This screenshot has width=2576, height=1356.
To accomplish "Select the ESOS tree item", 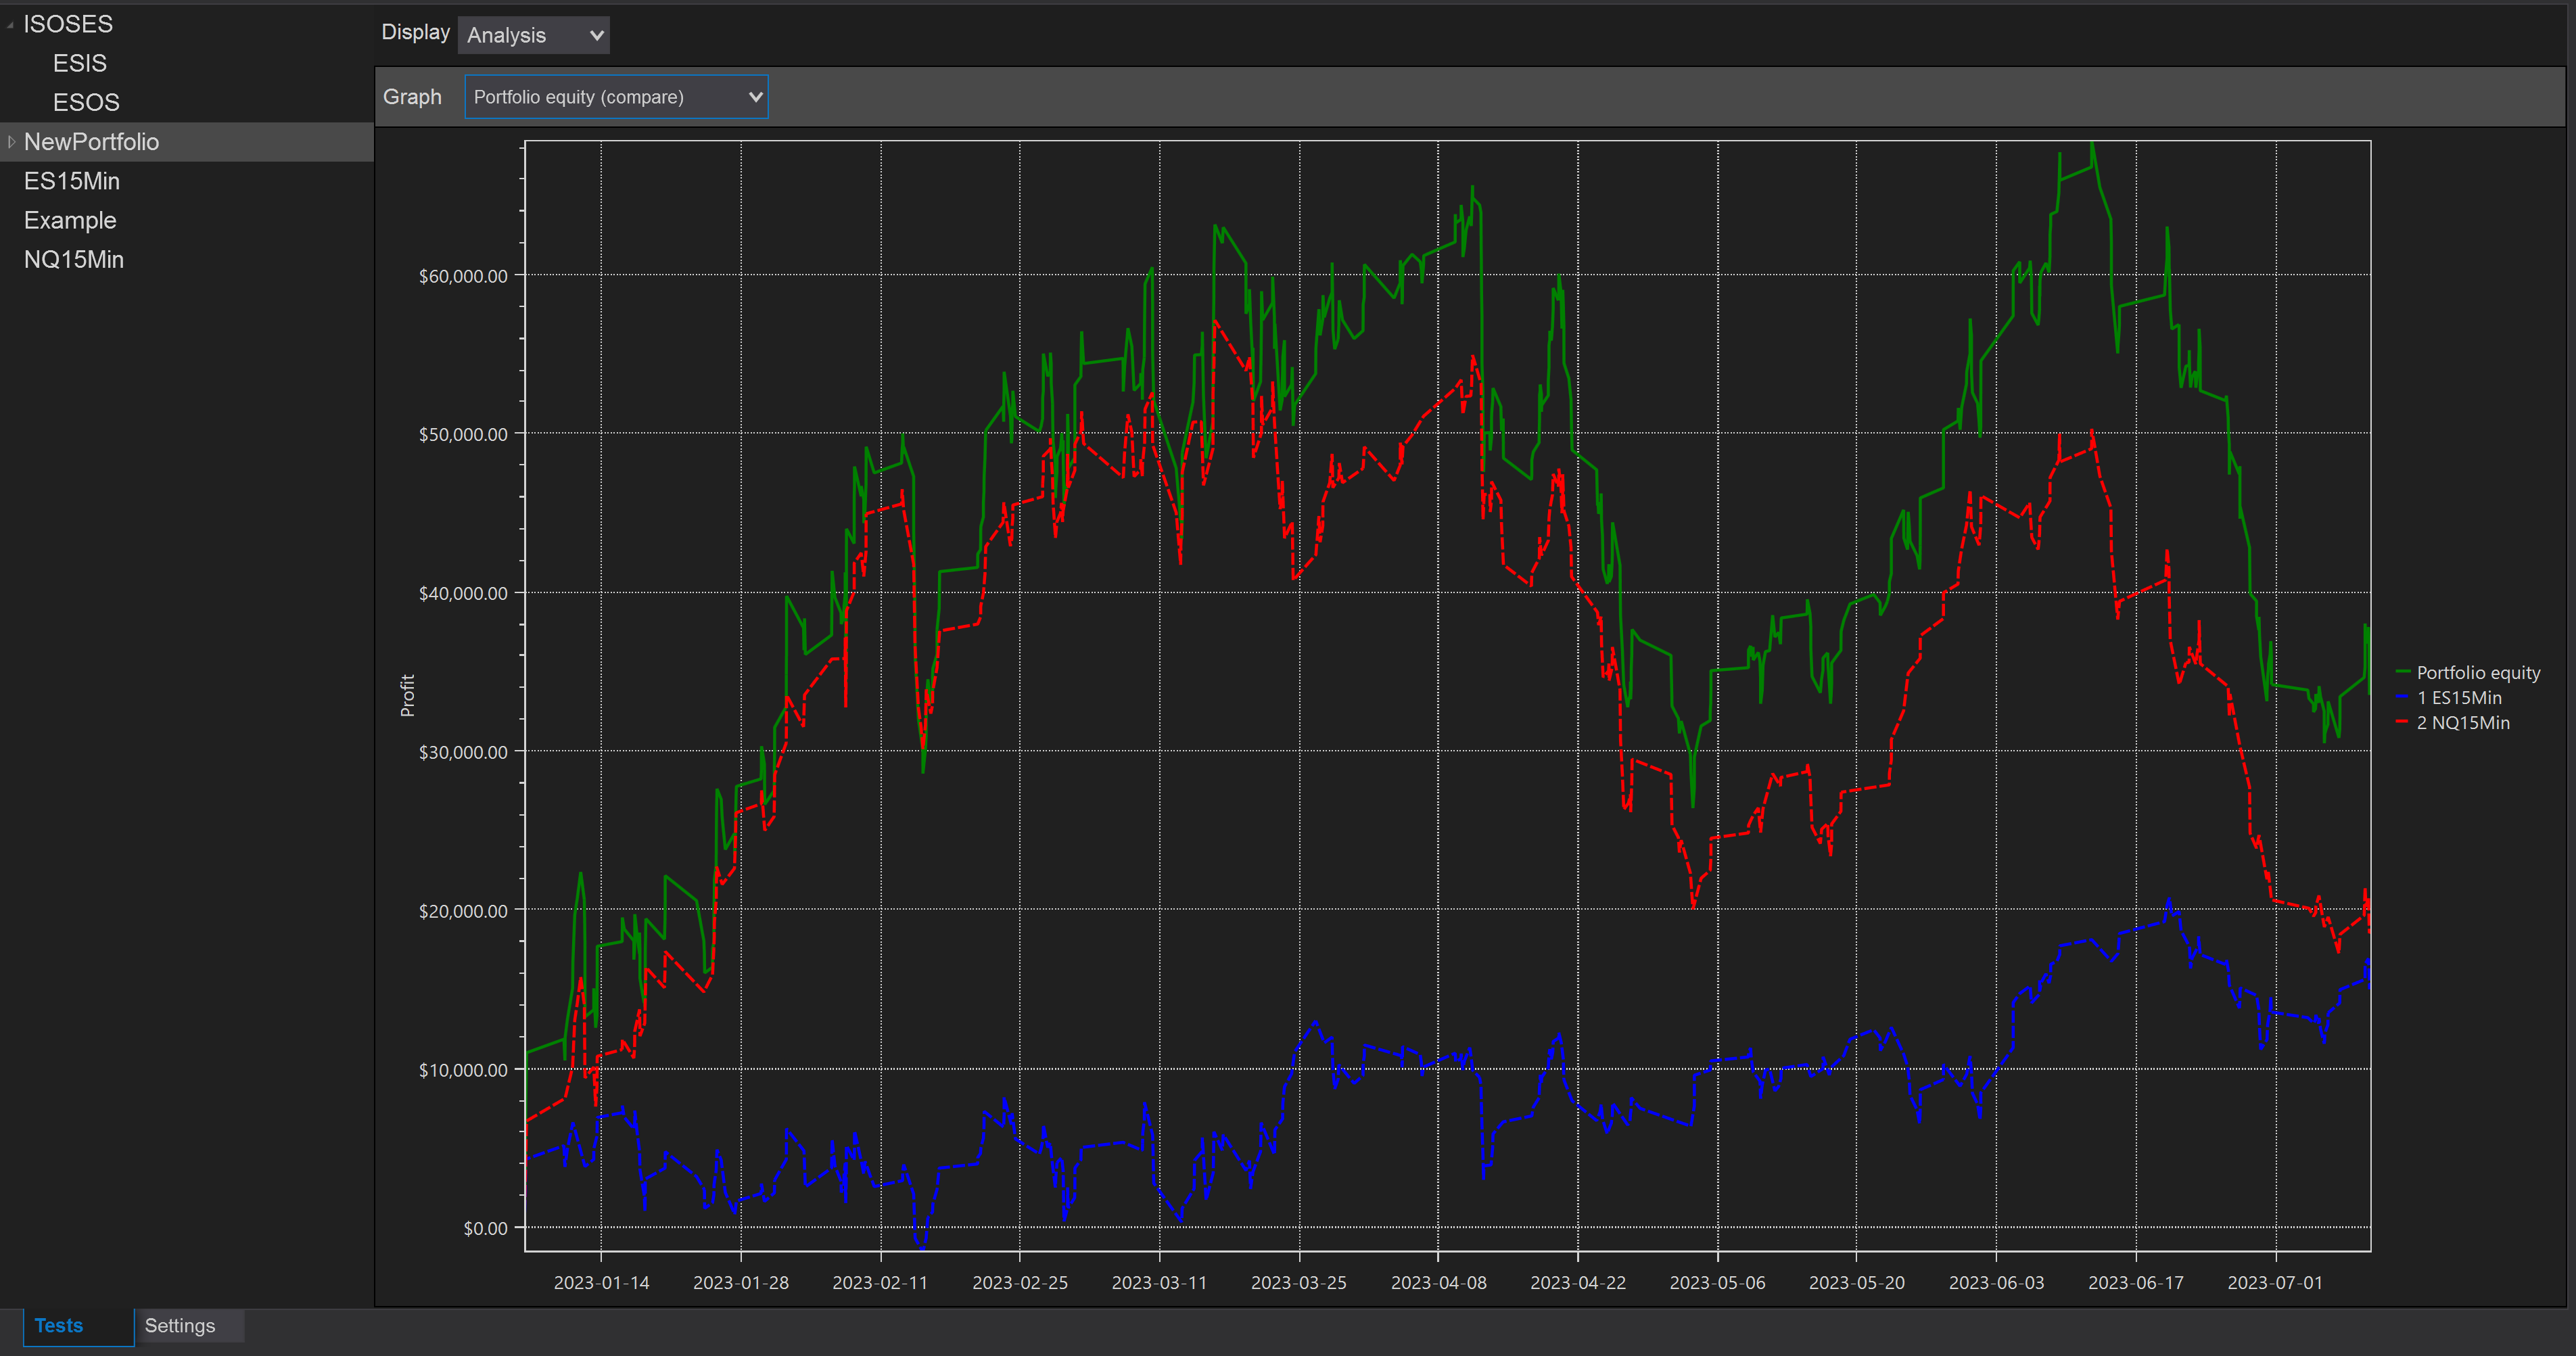I will pyautogui.click(x=86, y=102).
